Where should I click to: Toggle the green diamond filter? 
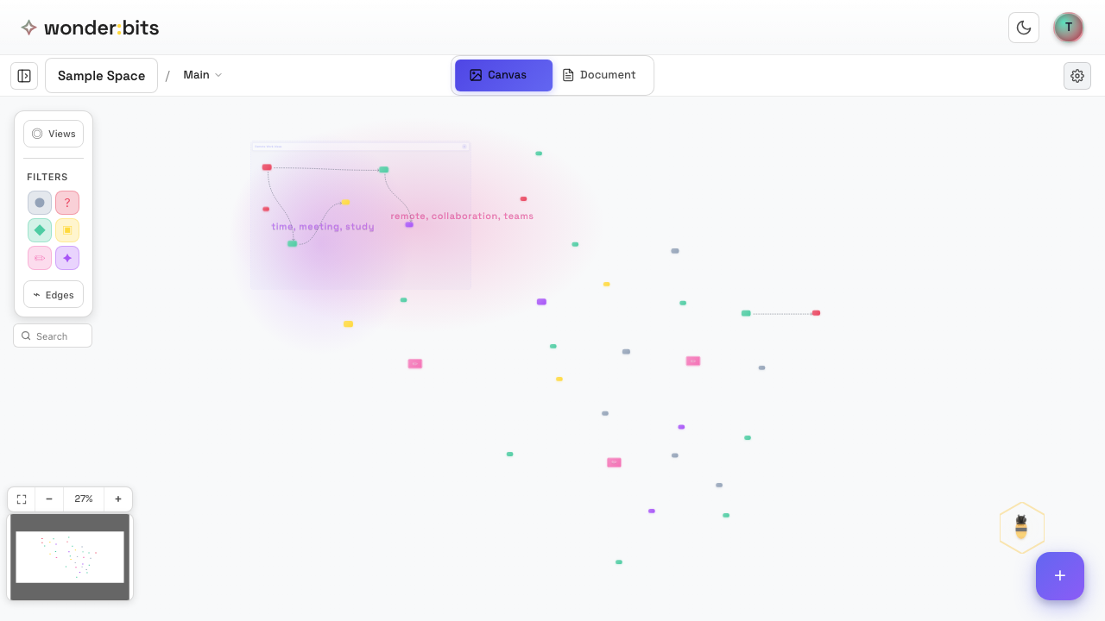click(40, 230)
